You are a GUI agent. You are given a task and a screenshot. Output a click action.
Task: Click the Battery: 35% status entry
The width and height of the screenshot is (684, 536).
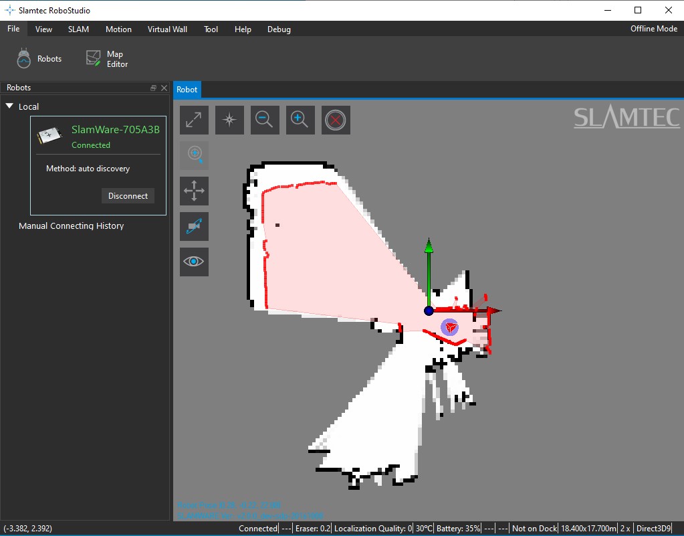458,528
